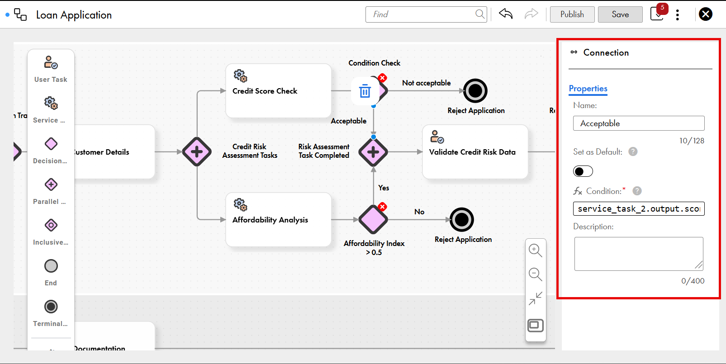Click the fx expression icon near Condition
The width and height of the screenshot is (726, 364).
click(x=578, y=191)
